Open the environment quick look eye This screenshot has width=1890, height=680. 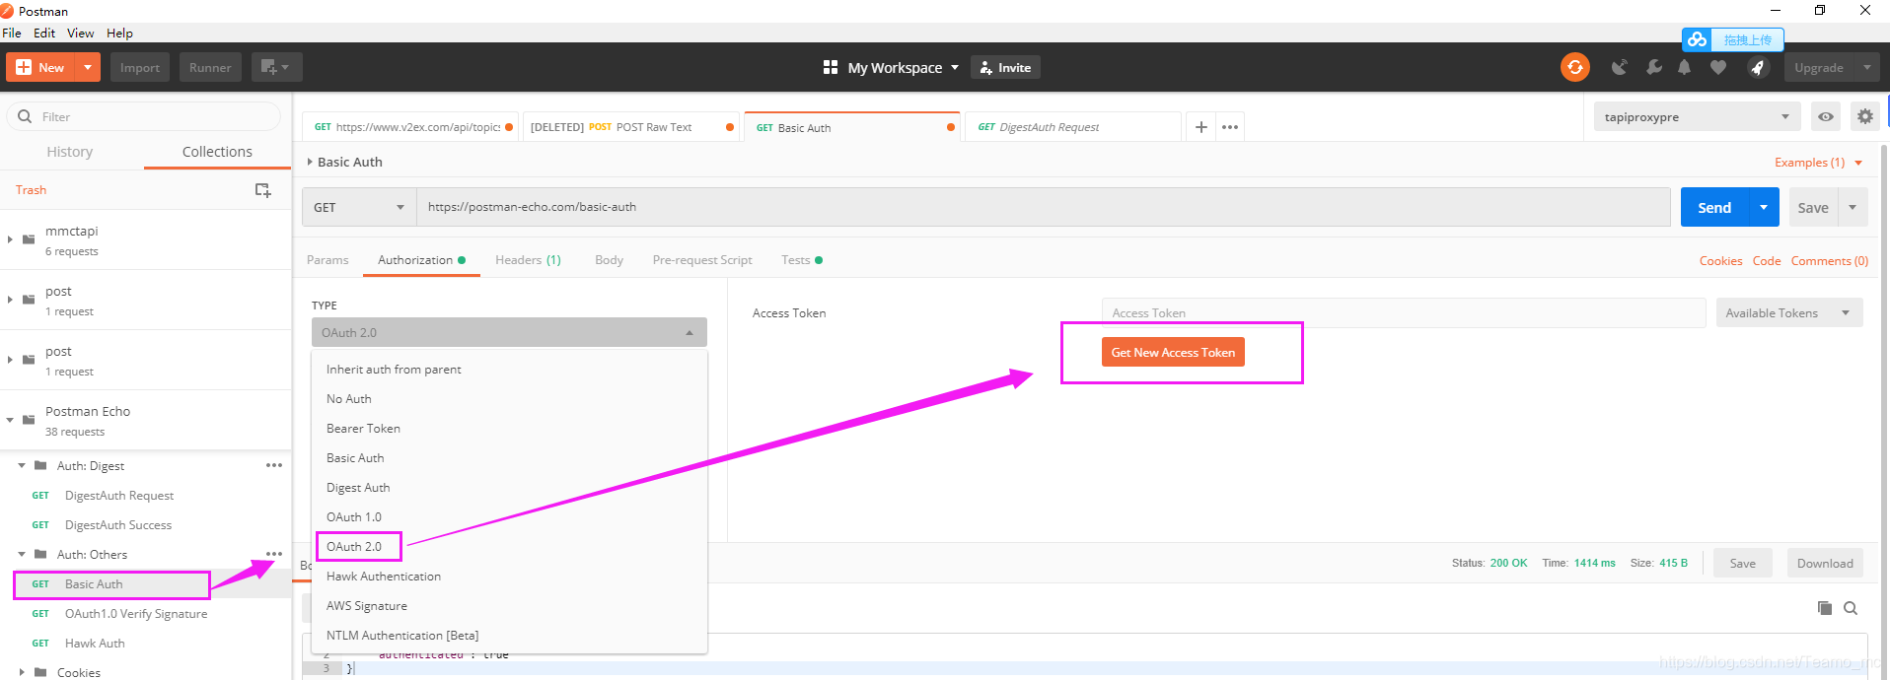pos(1826,116)
